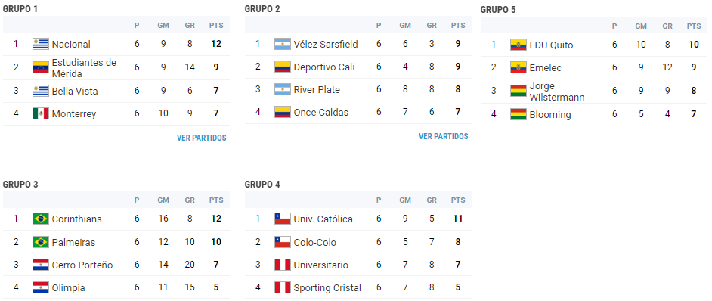Screen dimensions: 712x301
Task: Click the Mexico flag next to Monterrey
Action: coord(41,113)
